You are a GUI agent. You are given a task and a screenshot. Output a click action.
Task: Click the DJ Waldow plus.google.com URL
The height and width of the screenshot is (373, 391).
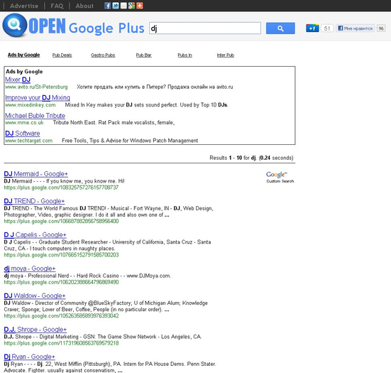coord(61,316)
